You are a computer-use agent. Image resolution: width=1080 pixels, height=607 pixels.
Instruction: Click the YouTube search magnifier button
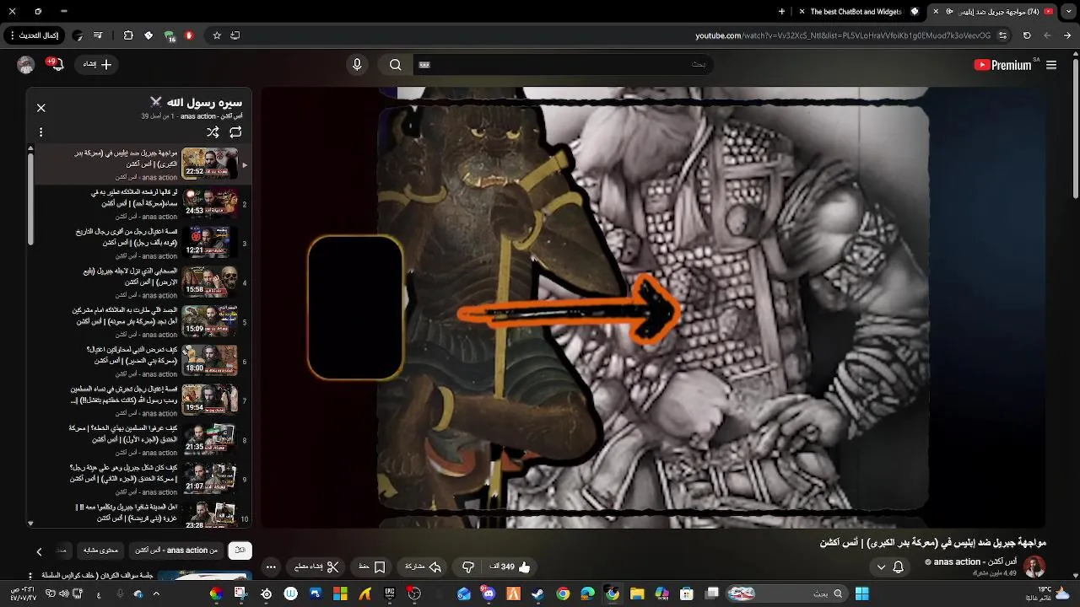pos(395,65)
